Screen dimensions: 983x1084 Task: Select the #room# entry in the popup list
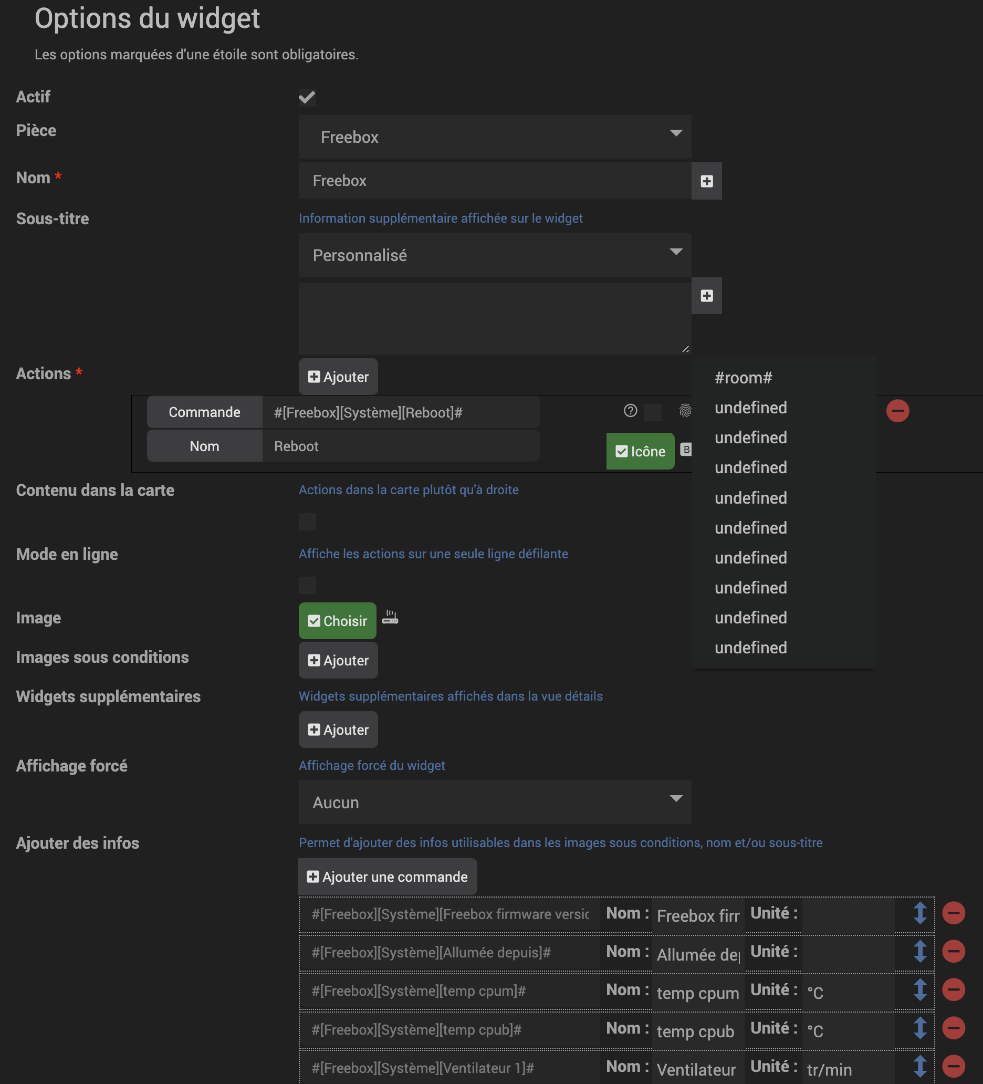tap(743, 378)
